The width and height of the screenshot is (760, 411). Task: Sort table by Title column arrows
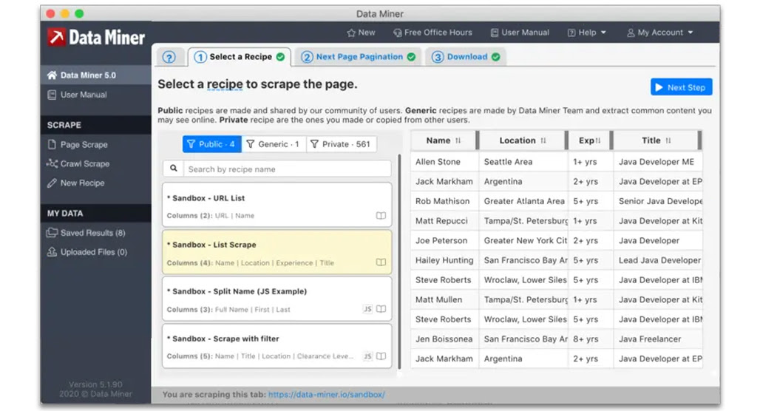coord(668,140)
